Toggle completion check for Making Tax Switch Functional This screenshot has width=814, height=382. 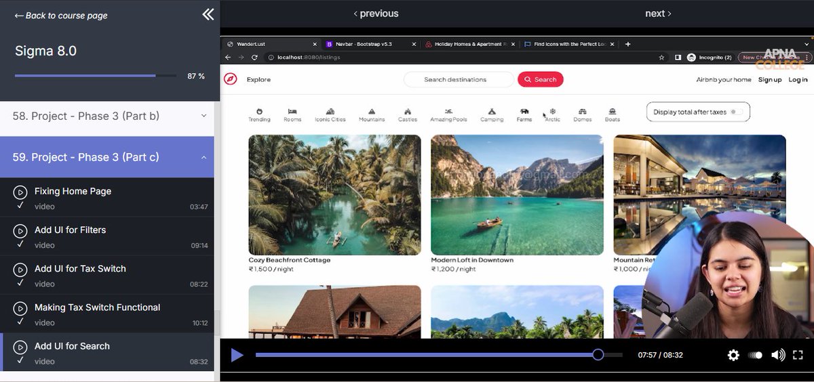[x=20, y=320]
